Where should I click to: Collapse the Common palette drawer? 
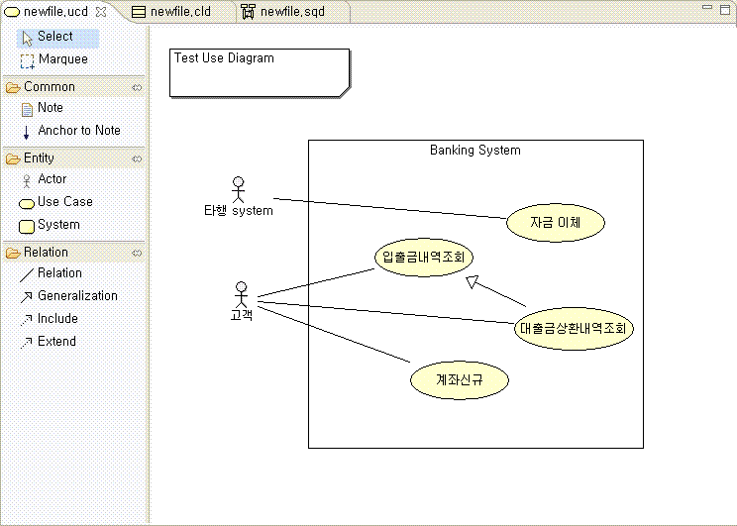click(x=50, y=87)
